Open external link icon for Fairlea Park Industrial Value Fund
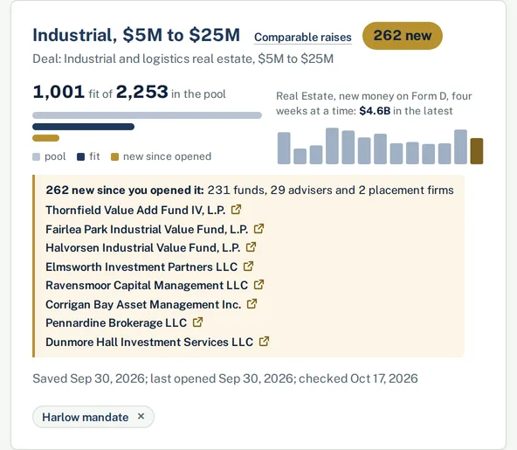 point(258,229)
